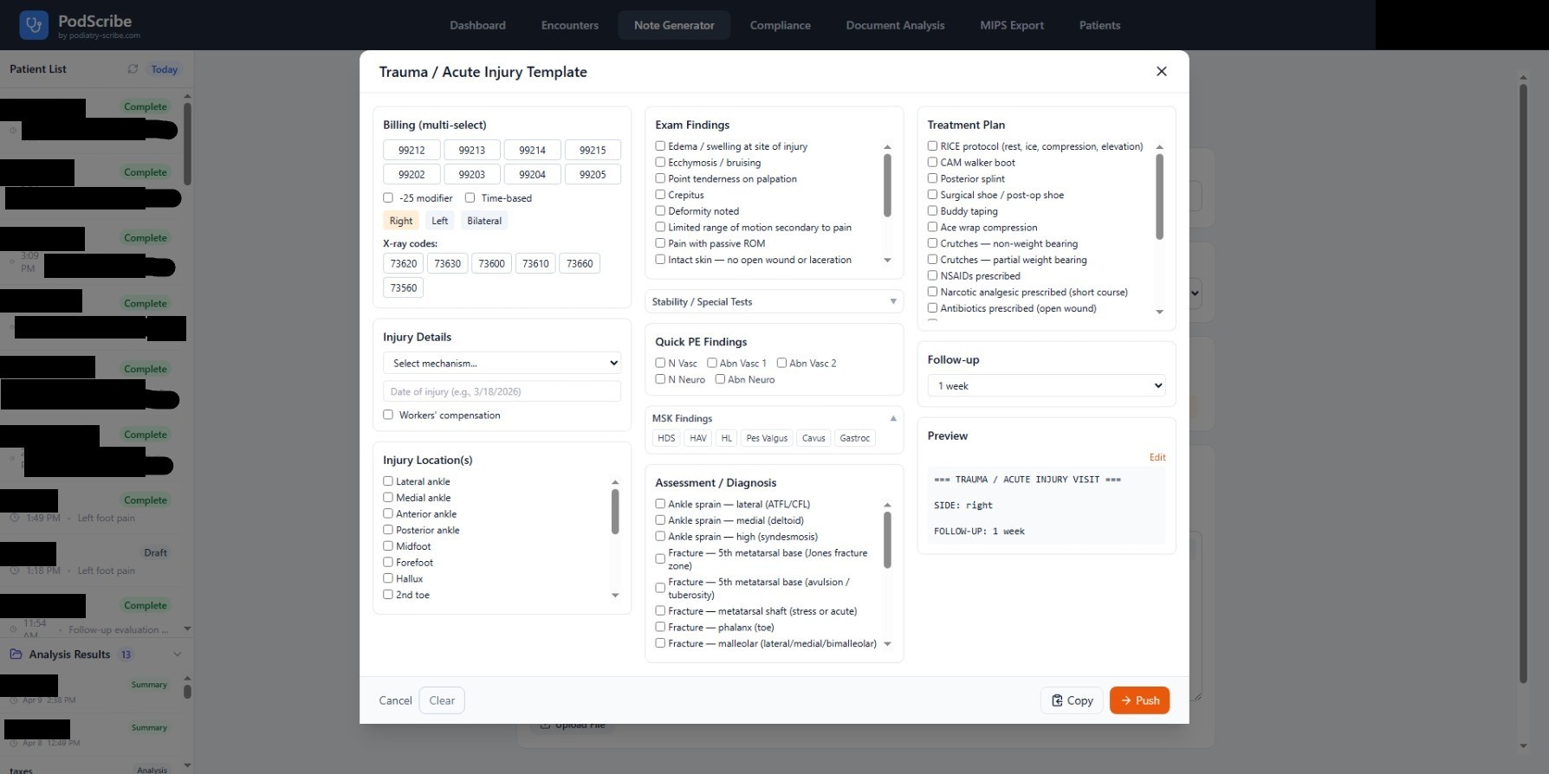Select X-ray code 73630
Viewport: 1549px width, 774px height.
(448, 264)
